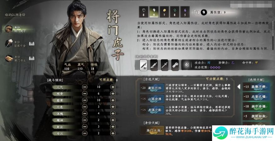The image size is (275, 141).
Task: Choose the 富家千金 identity in sidebar
Action: pos(18,44)
